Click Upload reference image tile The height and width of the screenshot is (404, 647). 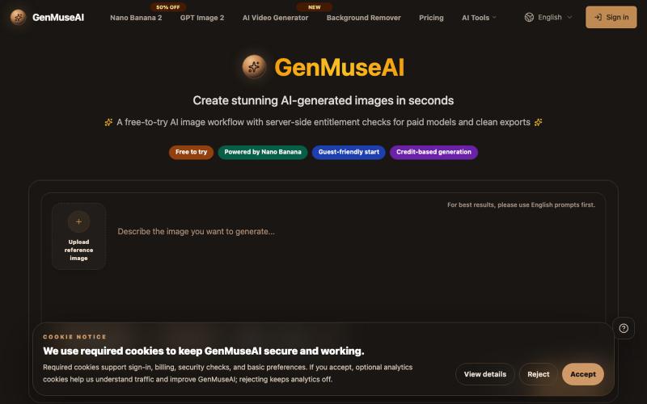pos(78,236)
